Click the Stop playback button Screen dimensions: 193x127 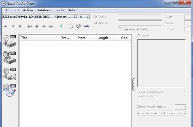tap(20, 26)
